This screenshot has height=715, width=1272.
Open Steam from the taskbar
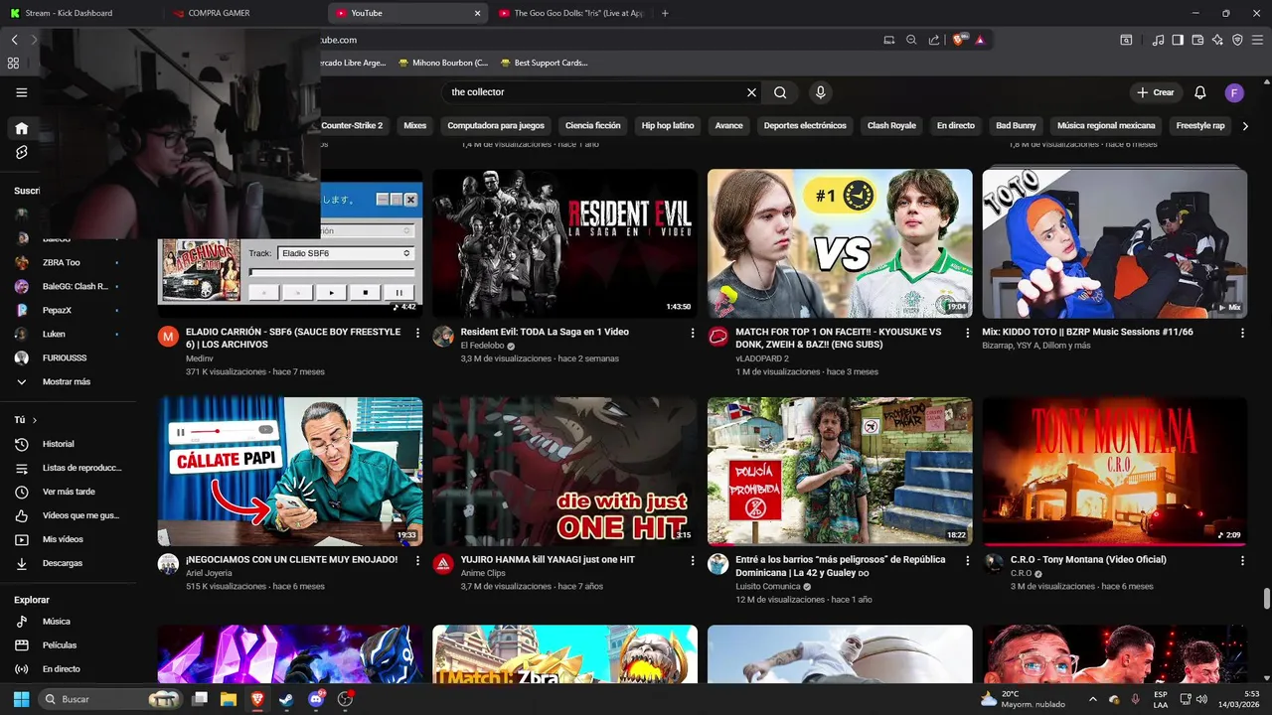click(286, 699)
